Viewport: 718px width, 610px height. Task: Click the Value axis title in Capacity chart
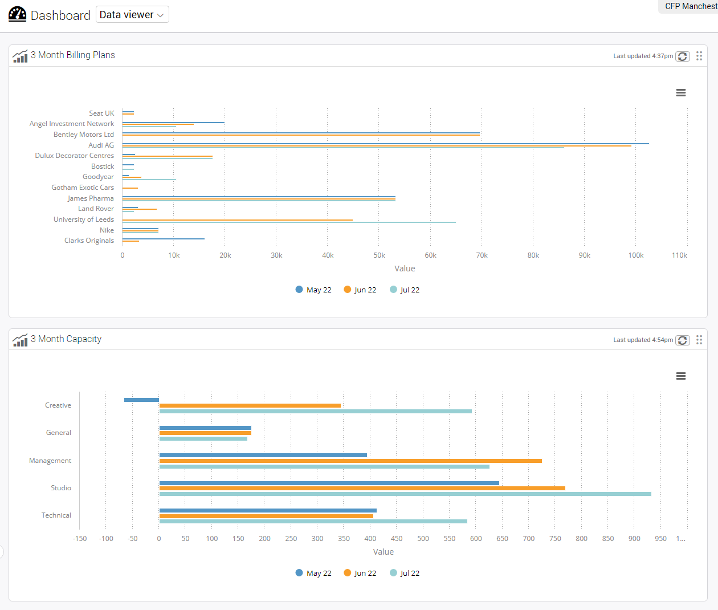click(x=384, y=552)
